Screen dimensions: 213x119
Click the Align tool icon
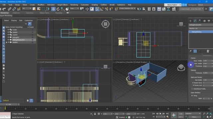coord(144,9)
